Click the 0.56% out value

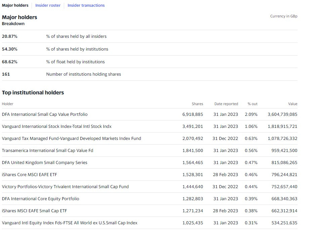(251, 150)
